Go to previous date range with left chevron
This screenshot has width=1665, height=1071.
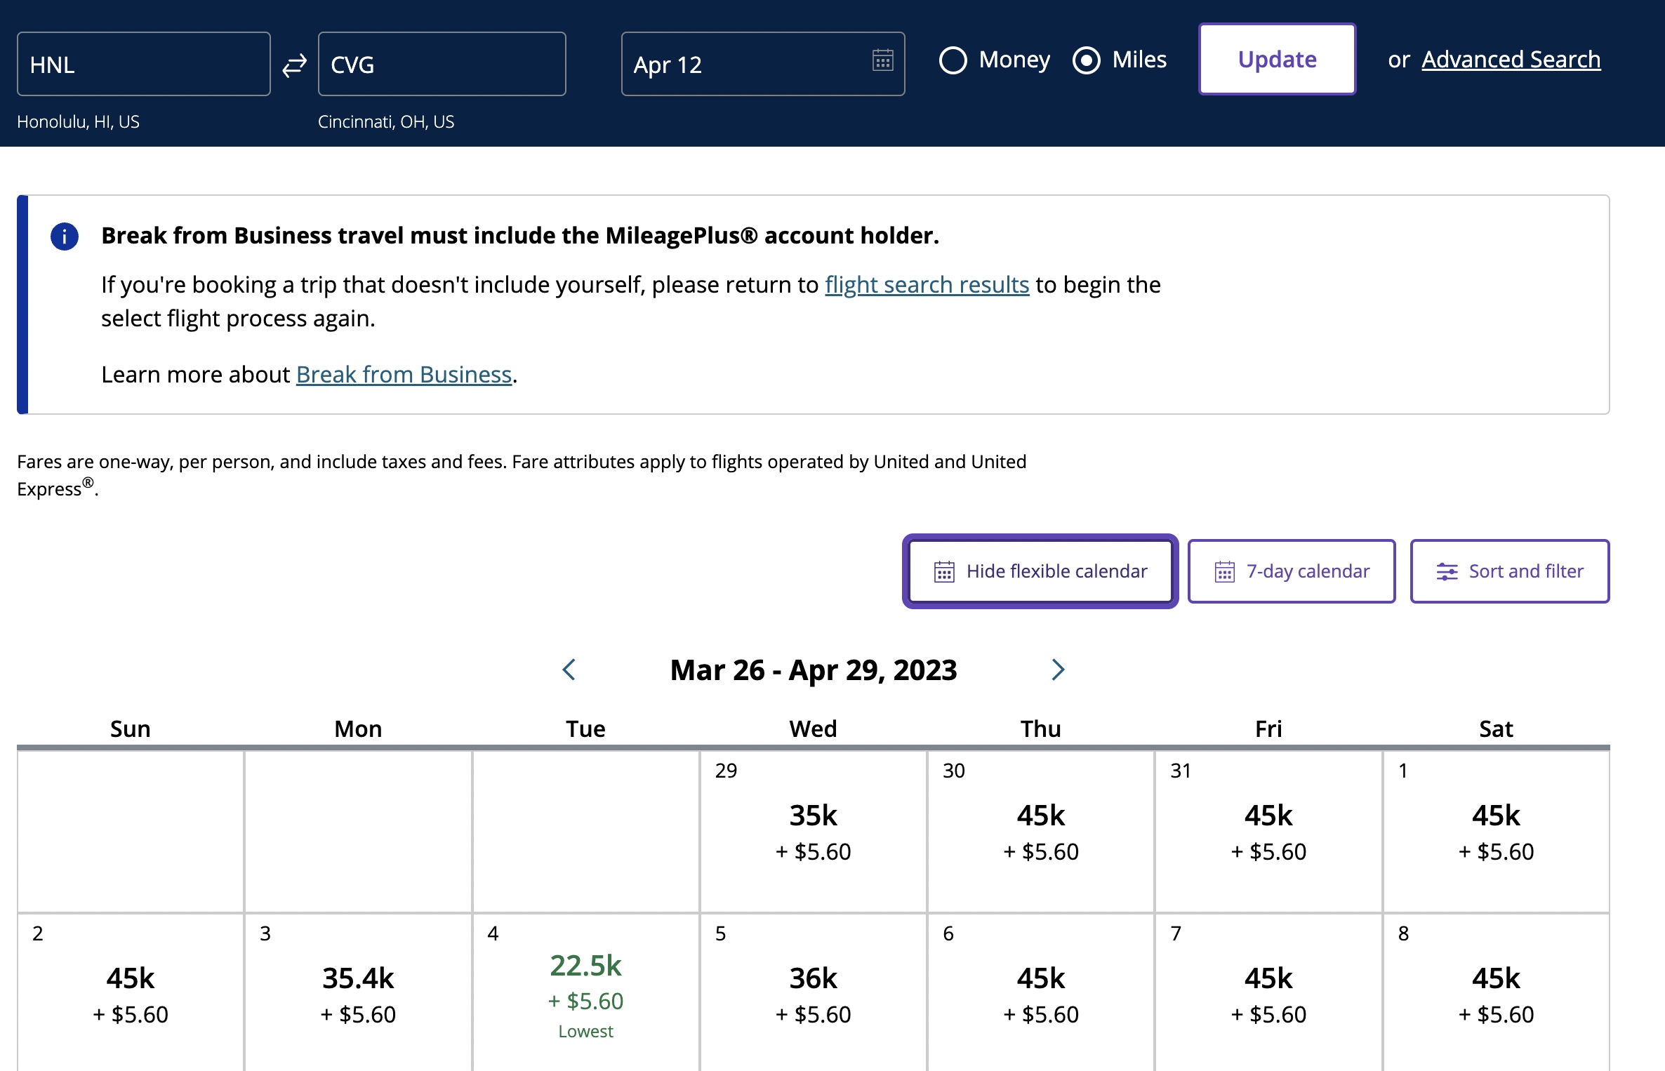pyautogui.click(x=569, y=670)
